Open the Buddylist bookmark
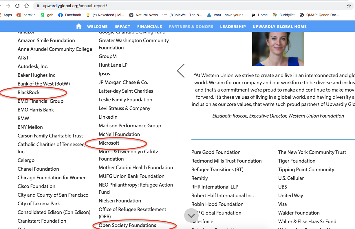 click(x=284, y=15)
